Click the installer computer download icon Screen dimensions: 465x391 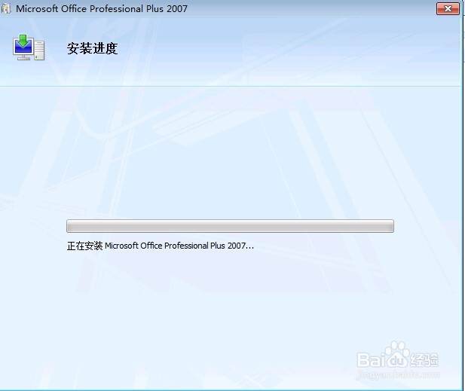tap(29, 47)
